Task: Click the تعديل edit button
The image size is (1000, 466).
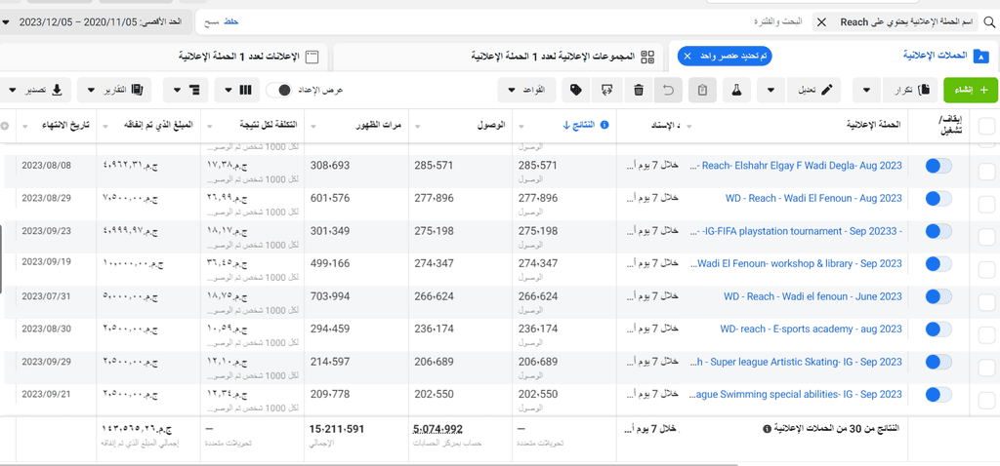Action: 813,91
